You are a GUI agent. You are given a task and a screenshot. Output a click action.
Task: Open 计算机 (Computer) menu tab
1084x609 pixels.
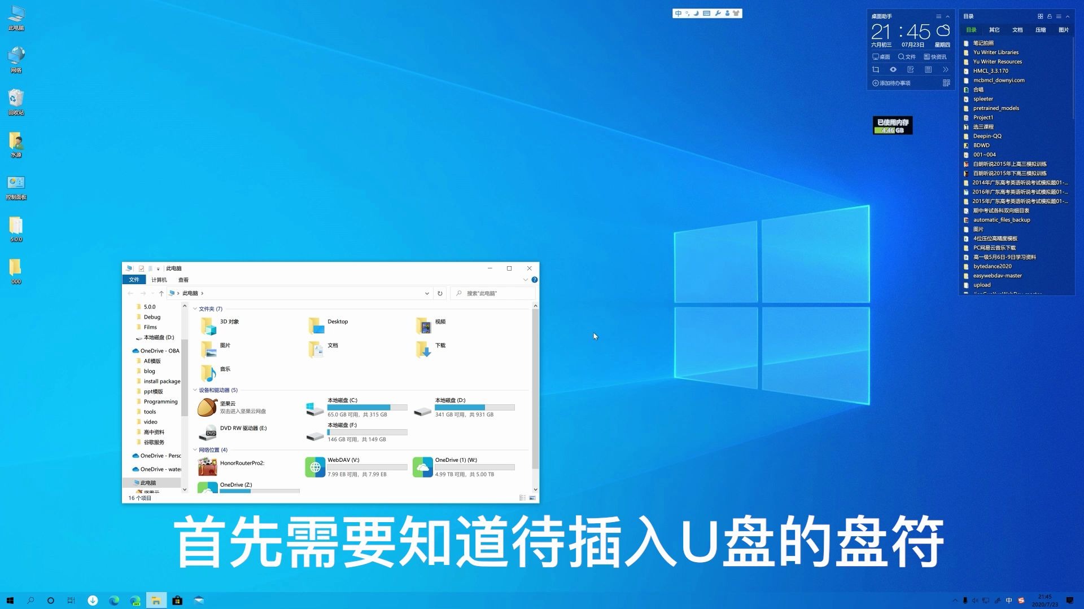[159, 280]
